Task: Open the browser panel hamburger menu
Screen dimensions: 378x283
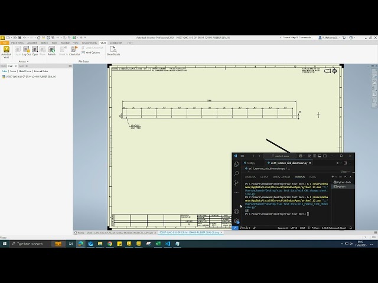Action: point(70,66)
